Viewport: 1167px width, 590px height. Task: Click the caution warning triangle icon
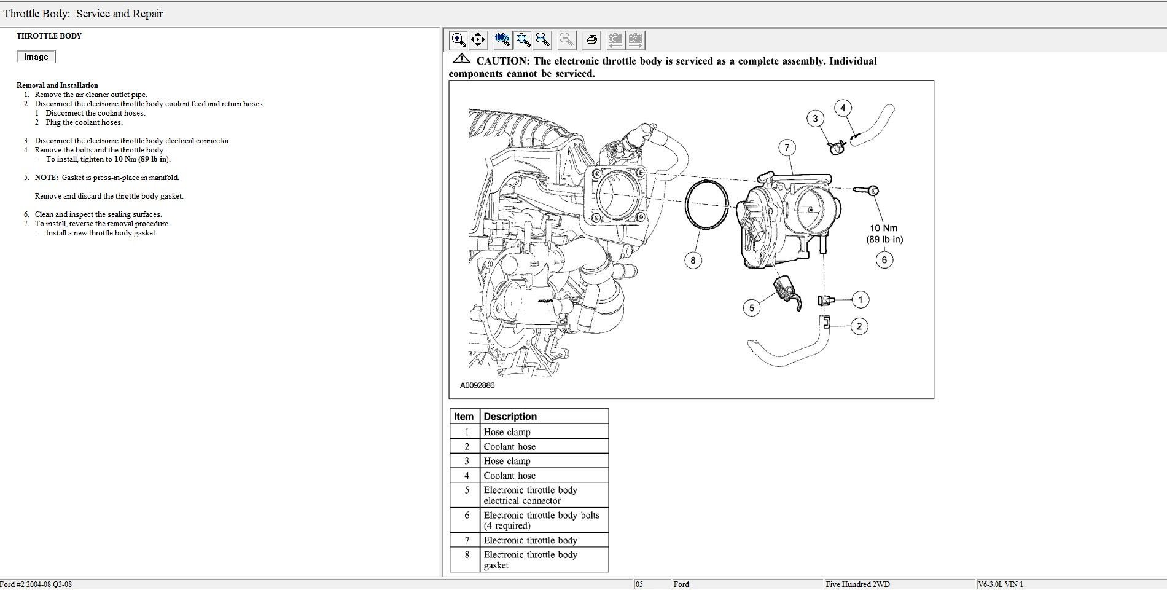pos(461,59)
